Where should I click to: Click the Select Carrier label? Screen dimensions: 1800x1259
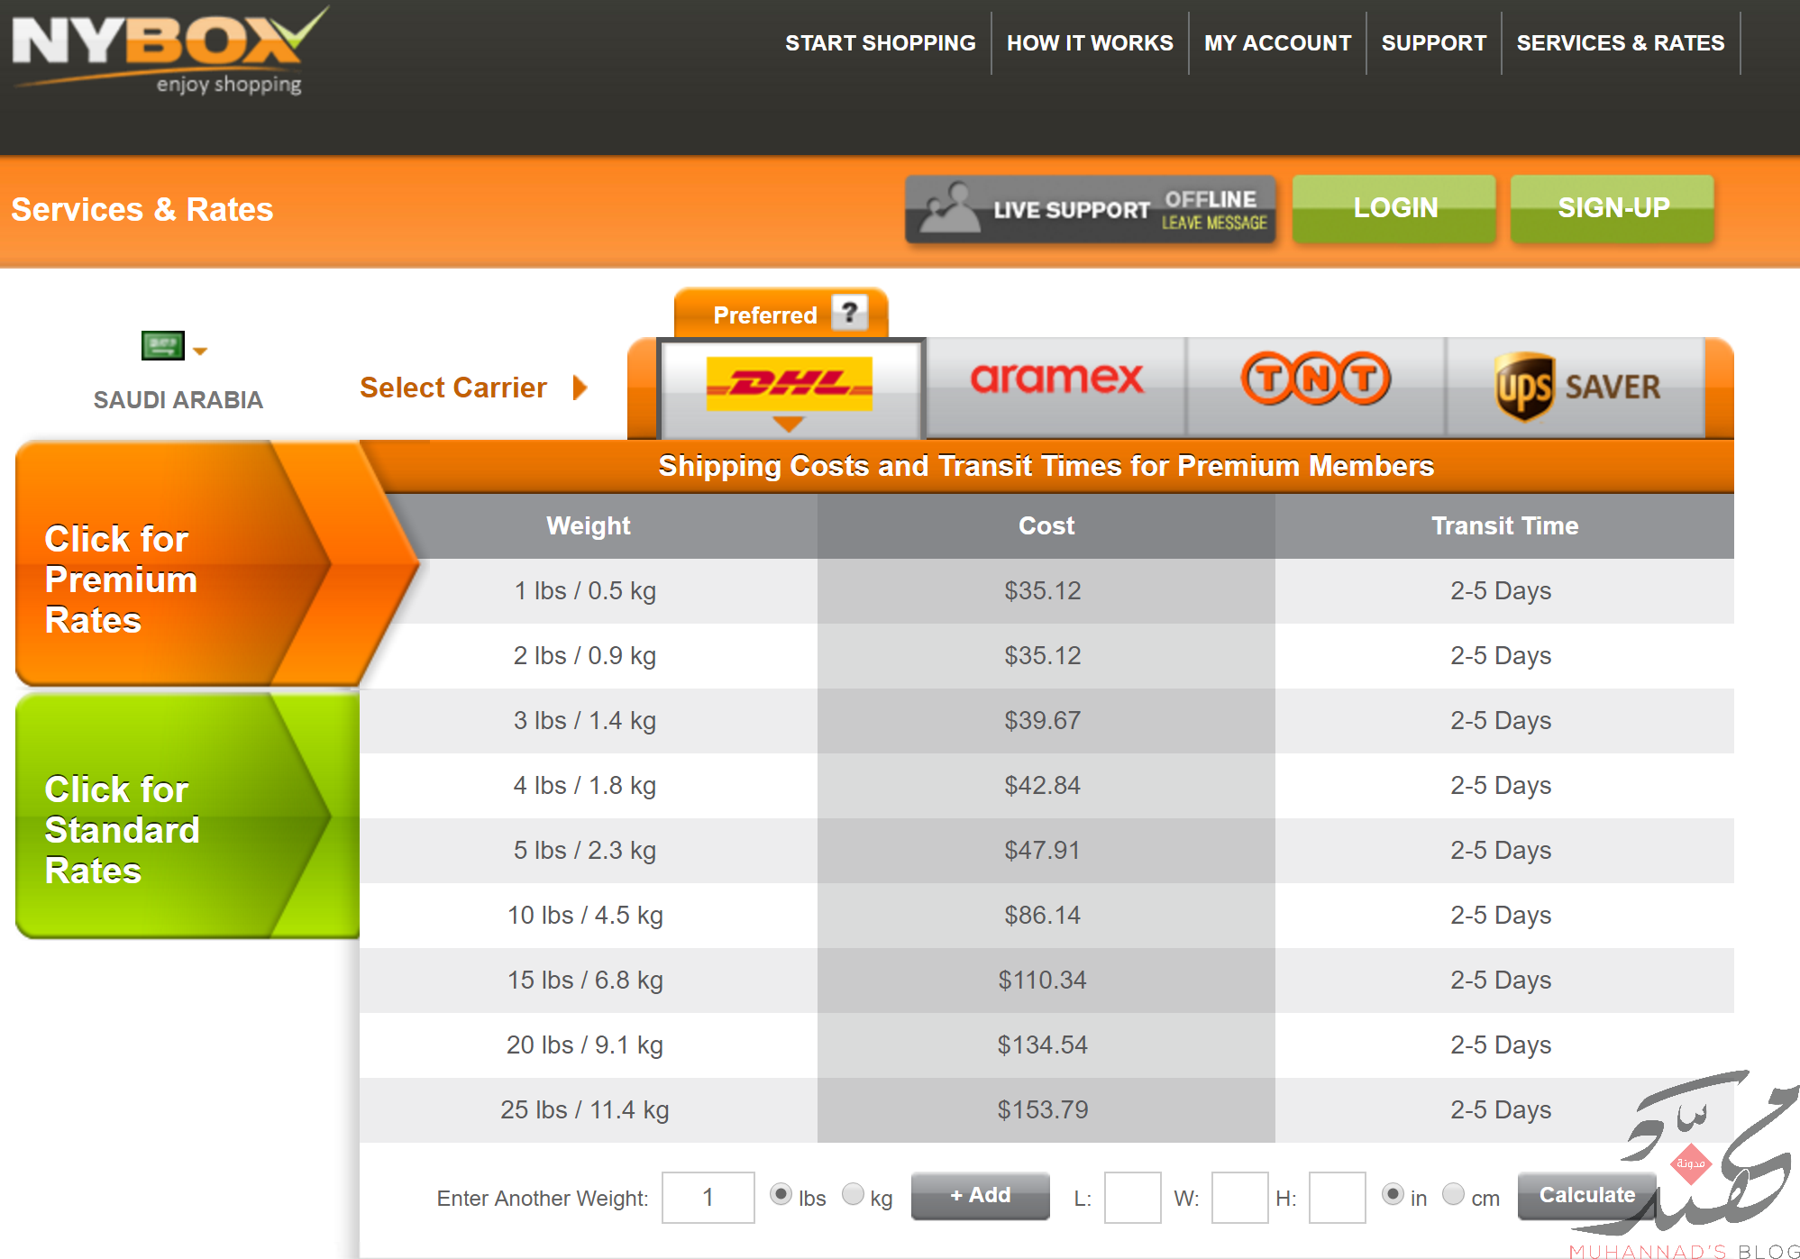tap(452, 388)
